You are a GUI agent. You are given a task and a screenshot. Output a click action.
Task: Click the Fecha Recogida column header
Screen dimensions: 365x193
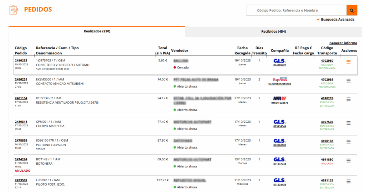242,50
